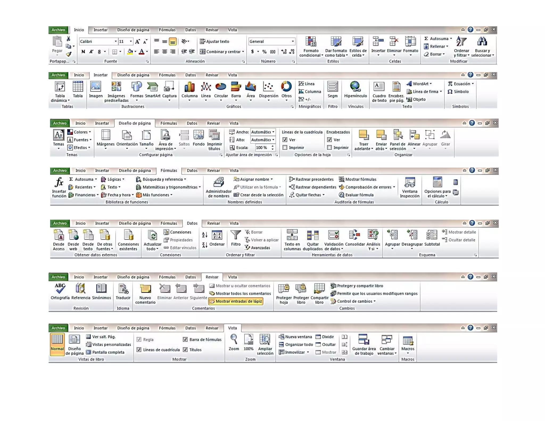545x421 pixels.
Task: Toggle Líneas de la cuadrícula Imprimir checkbox
Action: [x=285, y=147]
